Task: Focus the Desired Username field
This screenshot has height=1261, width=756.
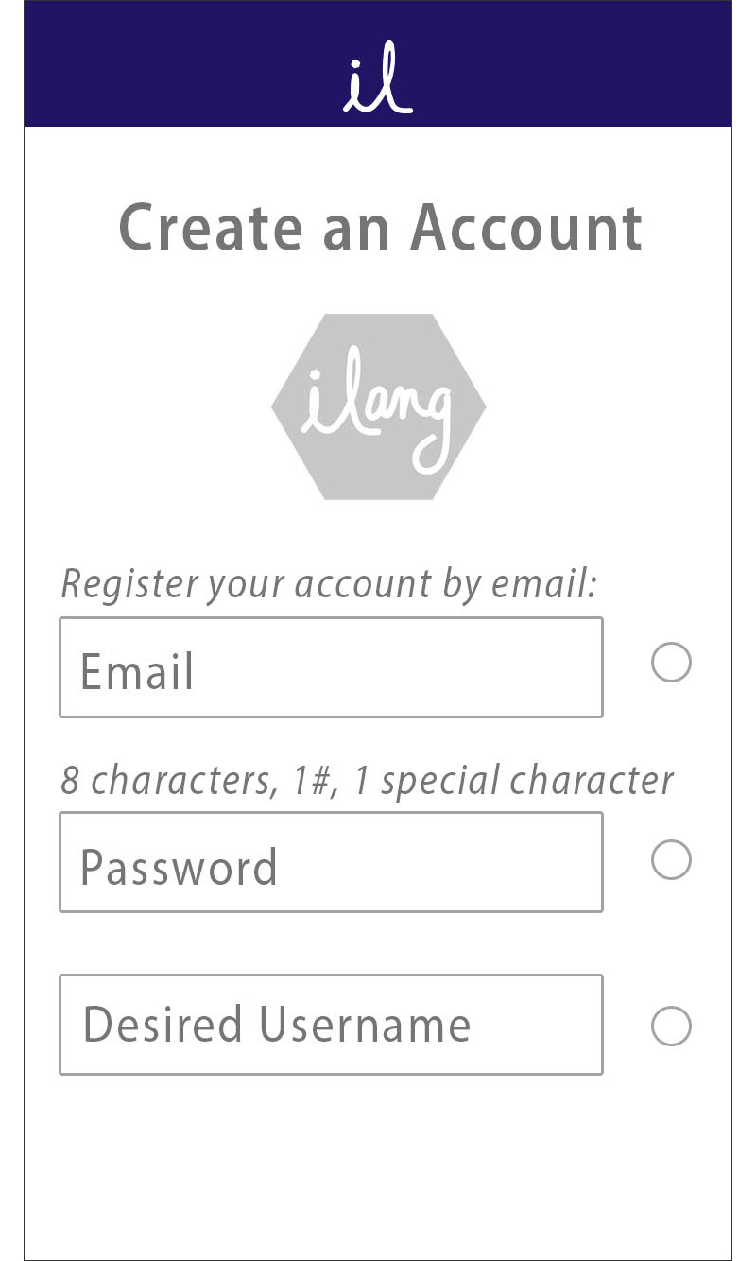Action: tap(331, 1025)
